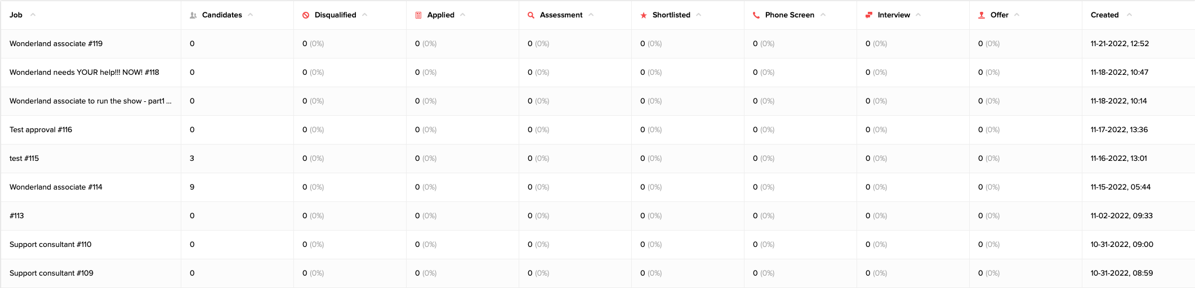This screenshot has height=288, width=1195.
Task: Open the Test approval #116 job
Action: (x=41, y=130)
